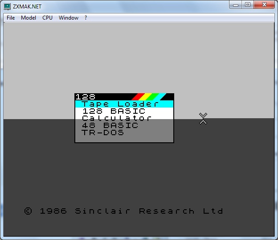Open the ? help menu
The height and width of the screenshot is (240, 278).
click(x=86, y=18)
